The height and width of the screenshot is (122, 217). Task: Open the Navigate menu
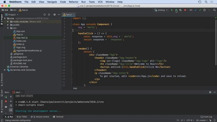point(52,2)
